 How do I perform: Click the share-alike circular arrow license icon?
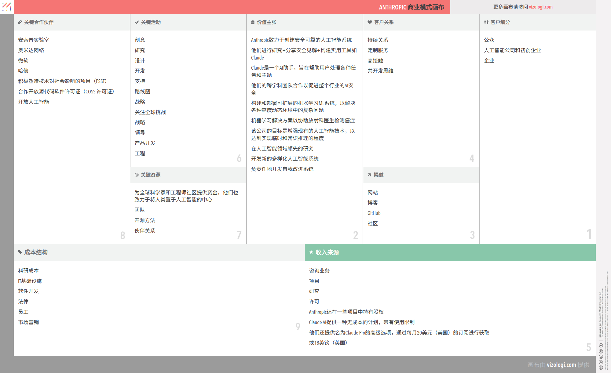click(601, 357)
